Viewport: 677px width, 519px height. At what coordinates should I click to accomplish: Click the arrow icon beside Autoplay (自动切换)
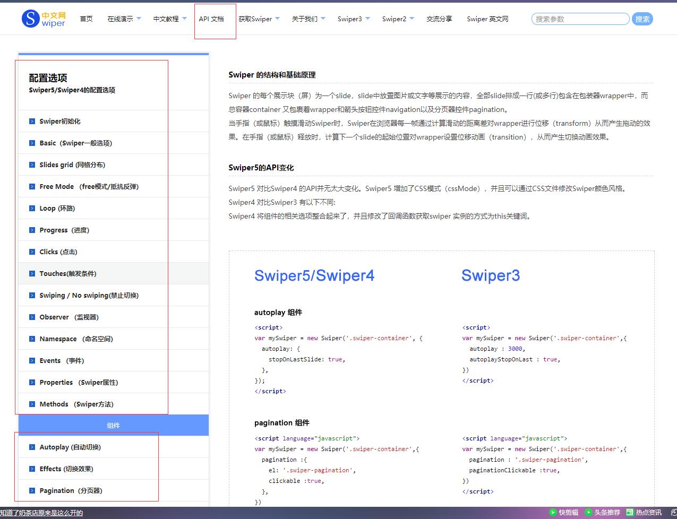coord(32,447)
